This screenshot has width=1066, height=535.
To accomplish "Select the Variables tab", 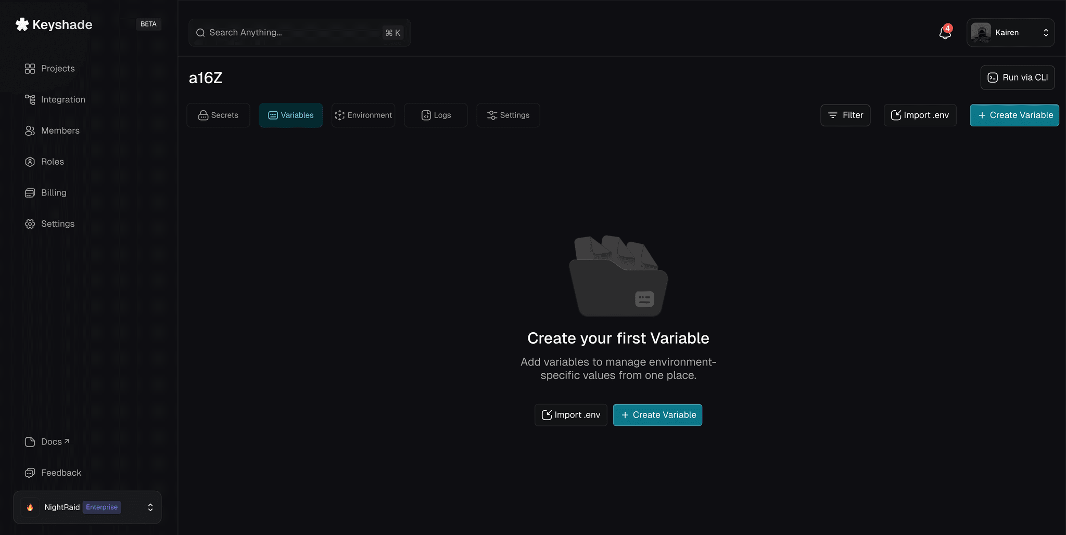I will point(290,115).
